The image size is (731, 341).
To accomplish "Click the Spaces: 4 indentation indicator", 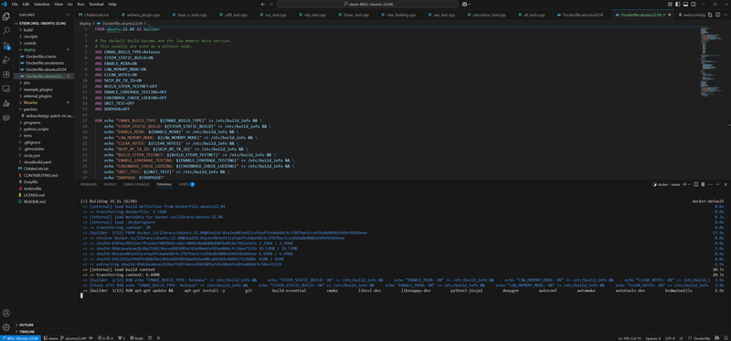I will click(653, 338).
